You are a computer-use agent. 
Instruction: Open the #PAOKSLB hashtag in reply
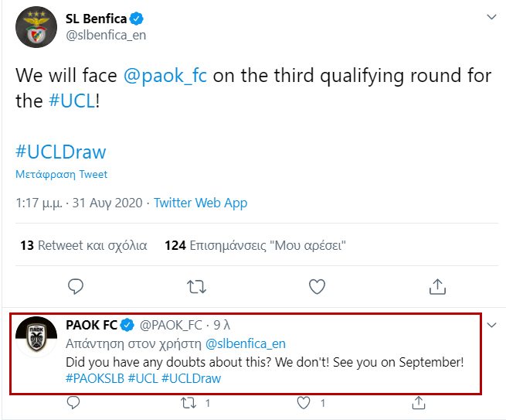95,378
